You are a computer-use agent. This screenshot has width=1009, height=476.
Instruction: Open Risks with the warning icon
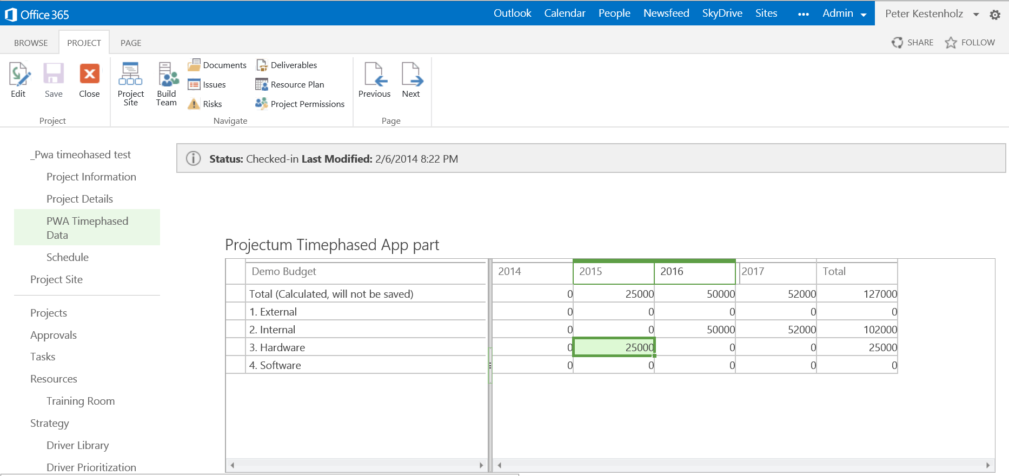pos(205,104)
